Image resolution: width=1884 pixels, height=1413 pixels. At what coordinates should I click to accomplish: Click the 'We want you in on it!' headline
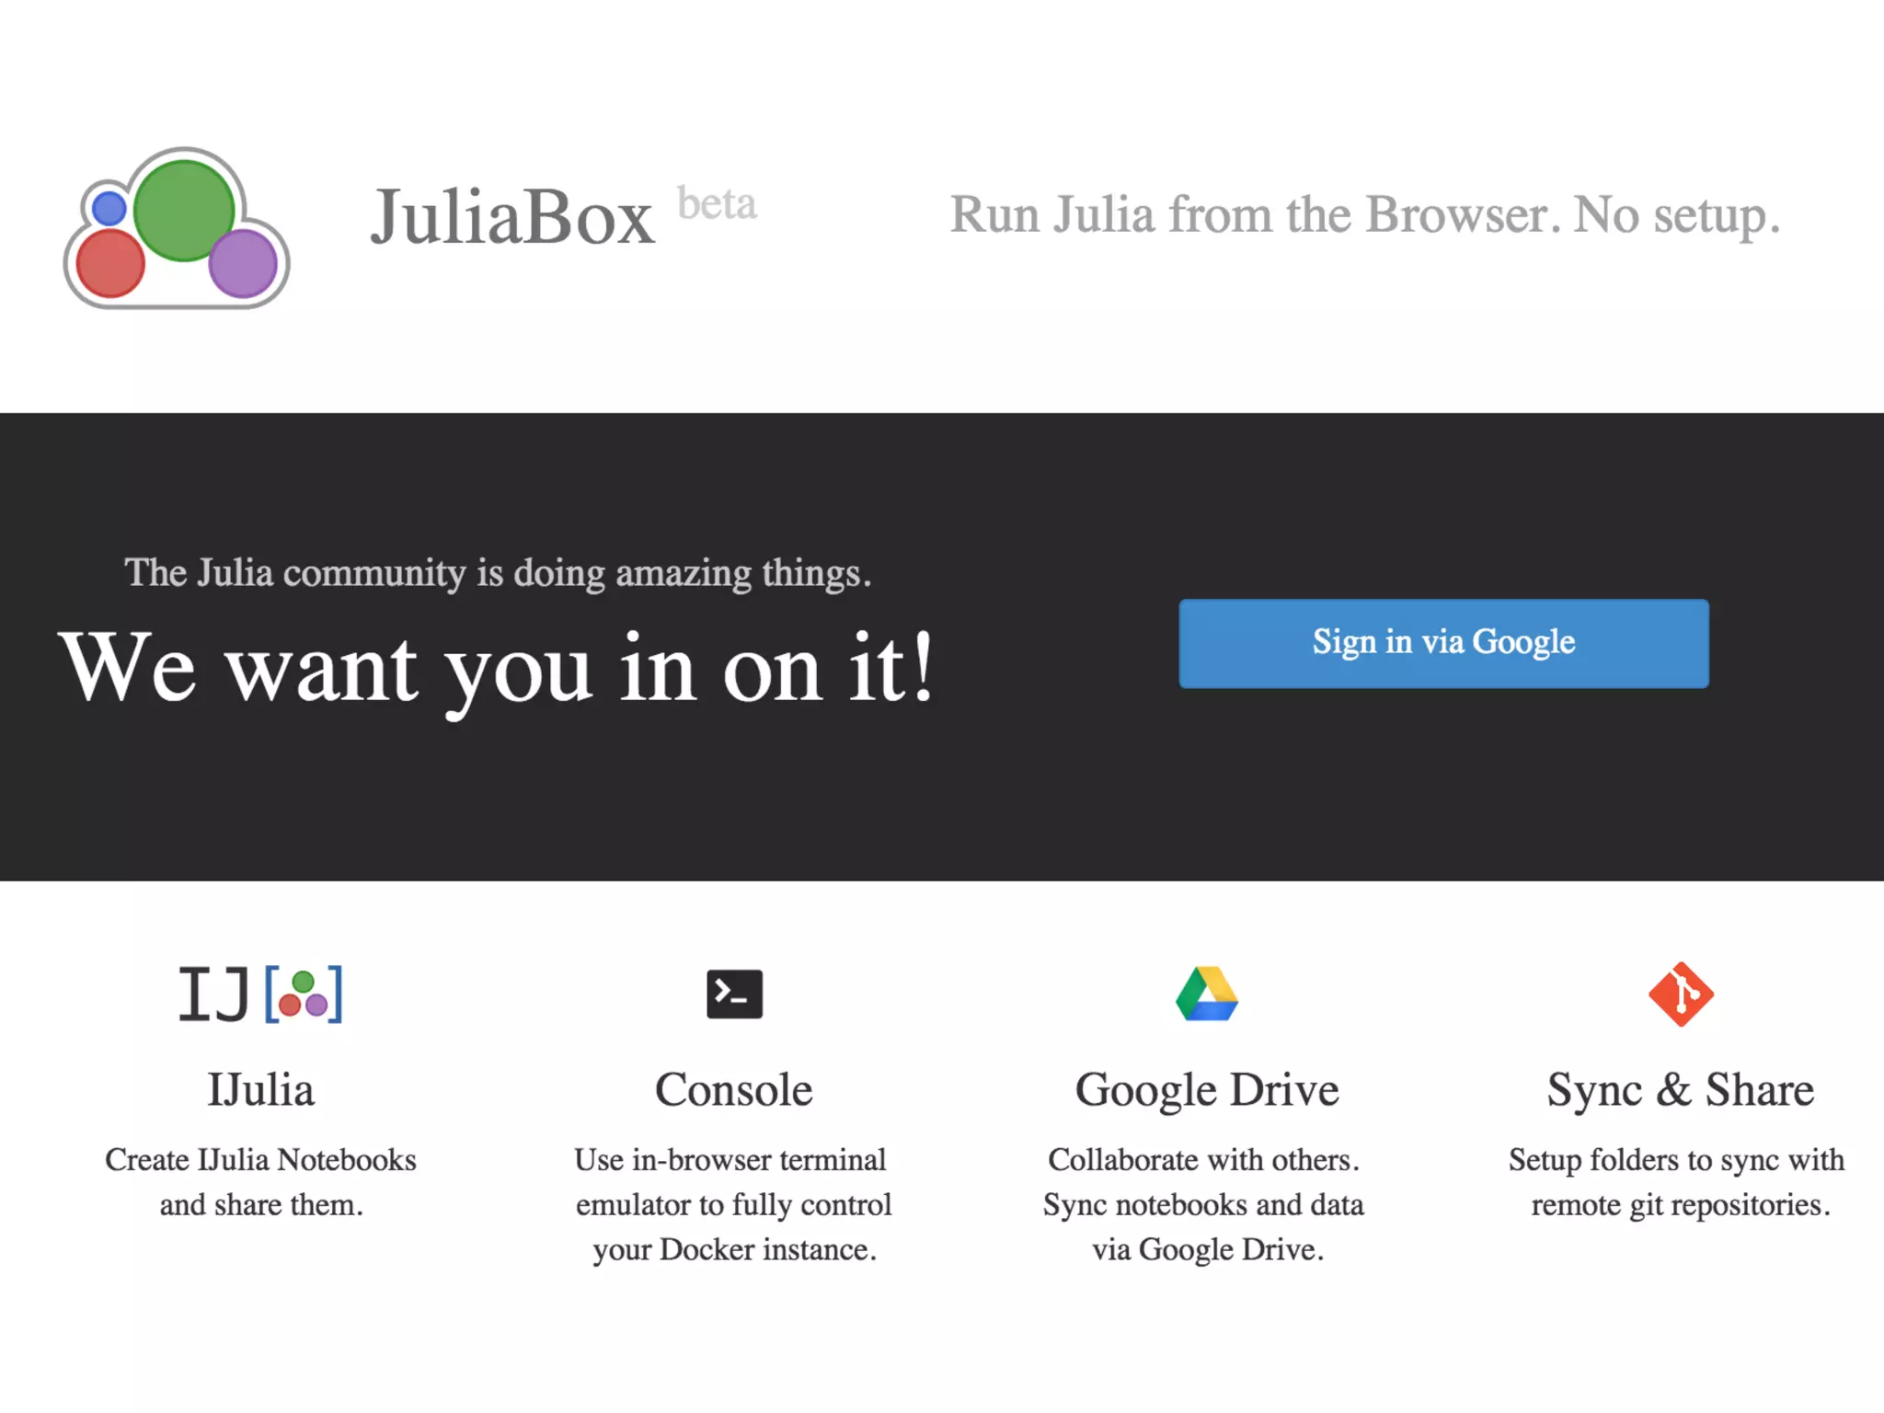click(497, 669)
